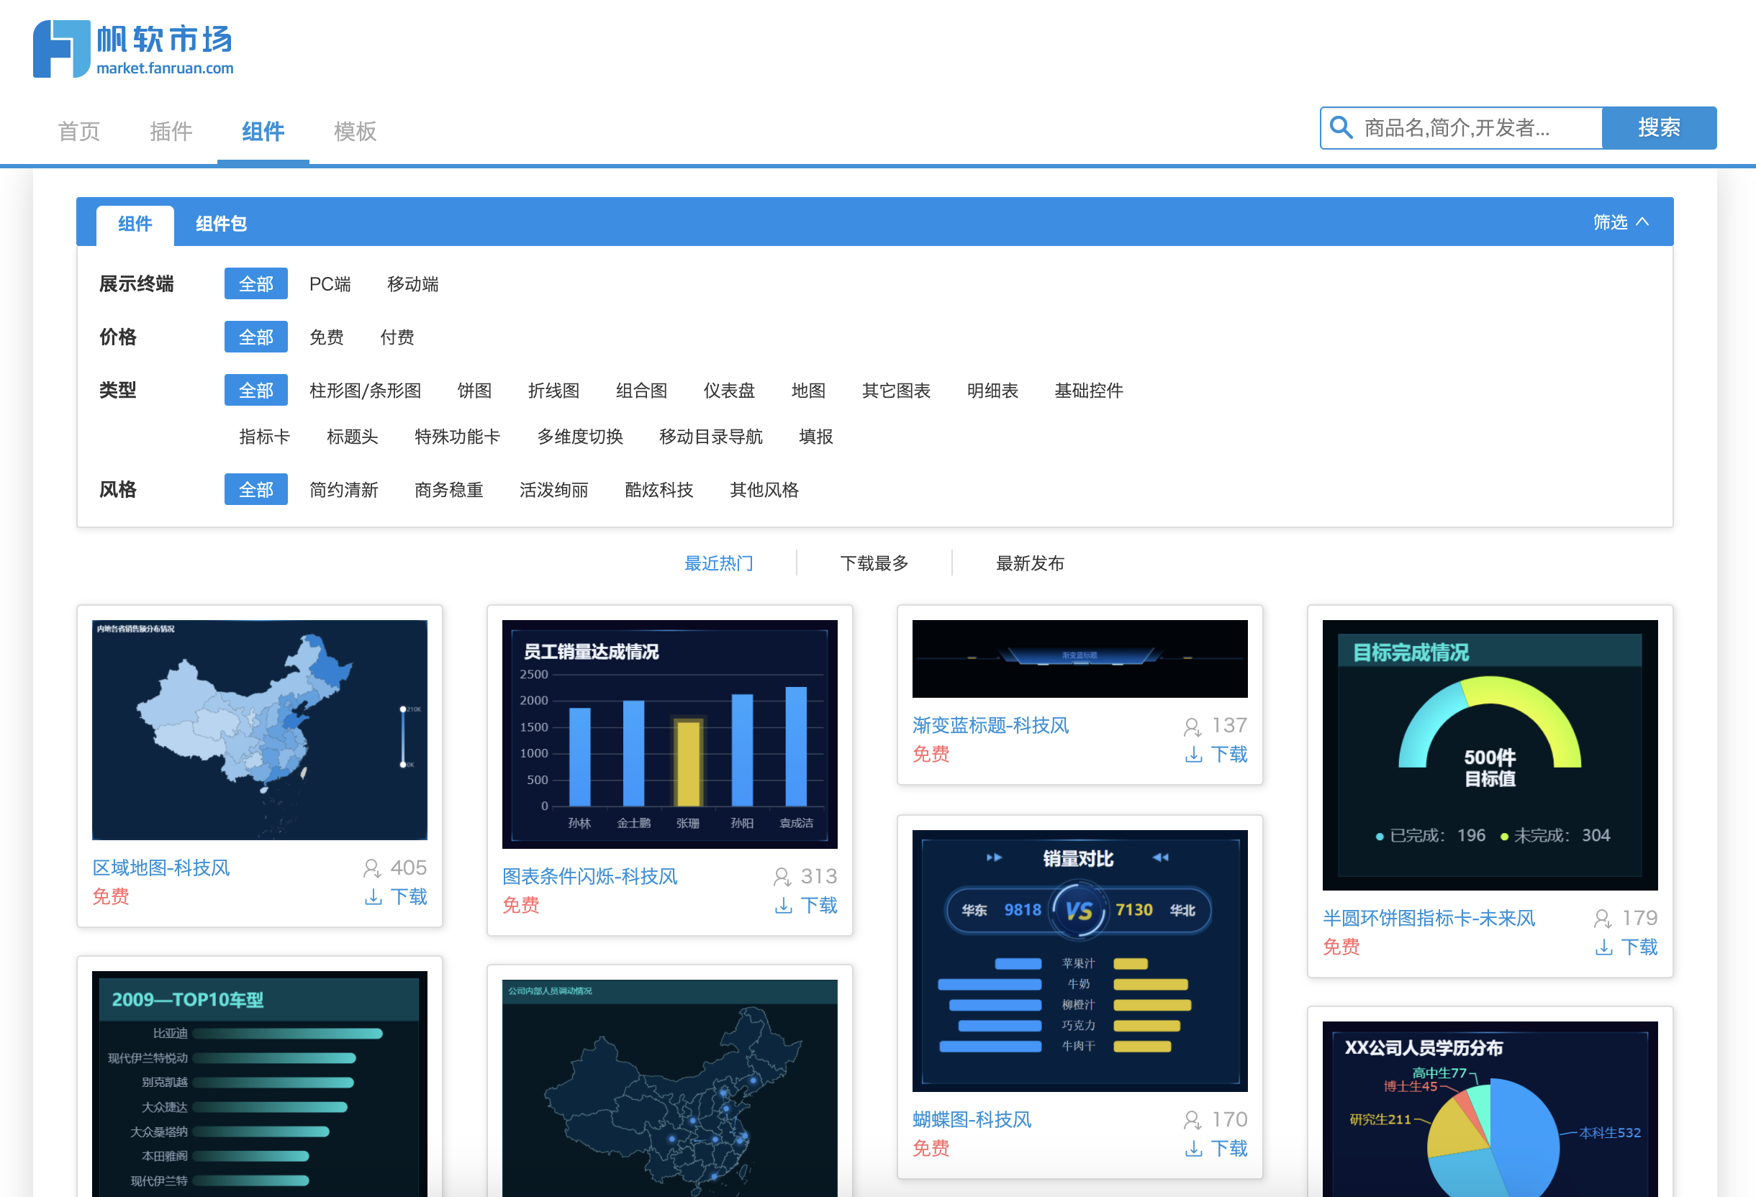
Task: Click the 帆软市场 logo icon
Action: point(62,49)
